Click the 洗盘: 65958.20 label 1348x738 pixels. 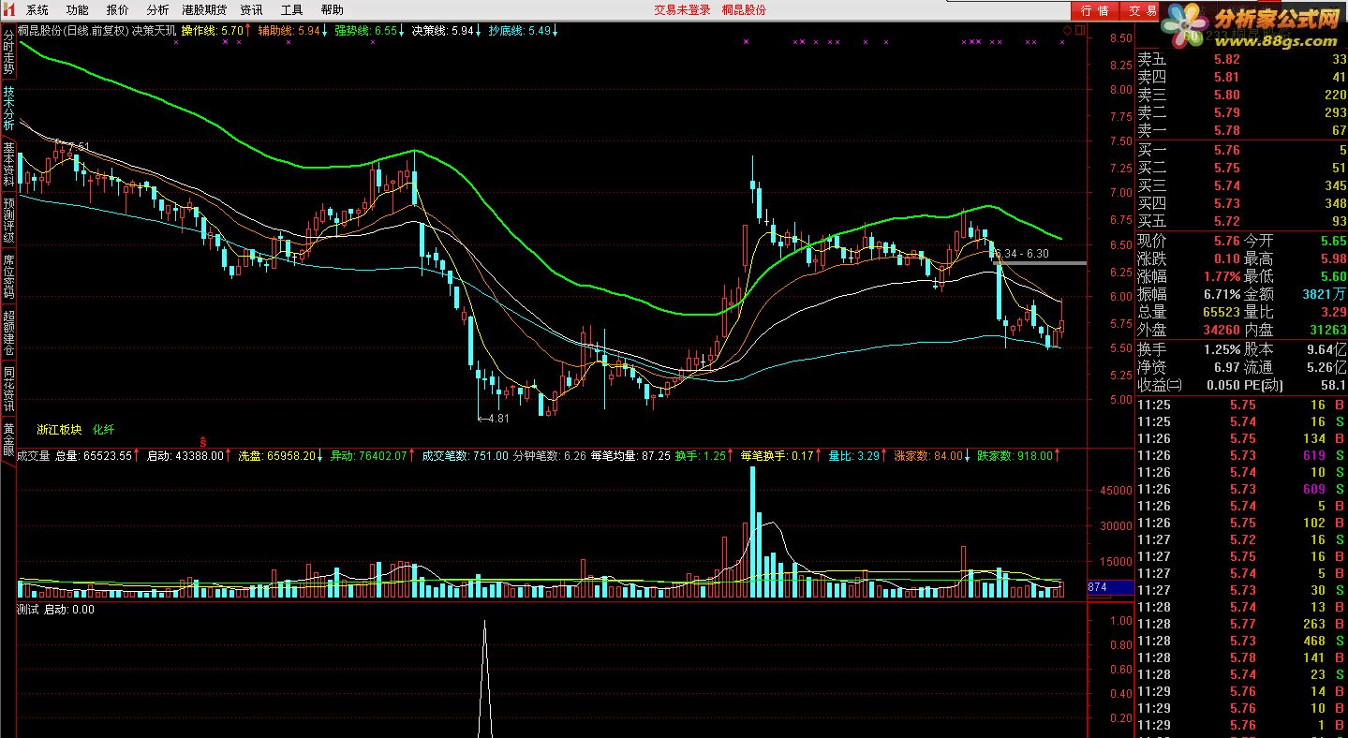pos(279,456)
